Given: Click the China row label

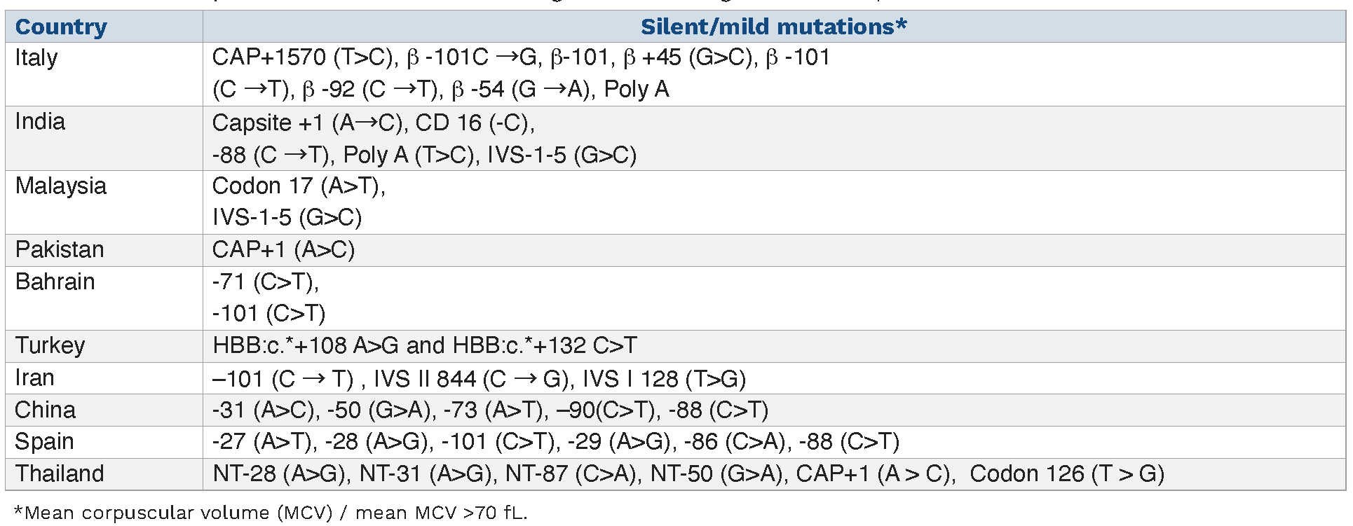Looking at the screenshot, I should (45, 410).
